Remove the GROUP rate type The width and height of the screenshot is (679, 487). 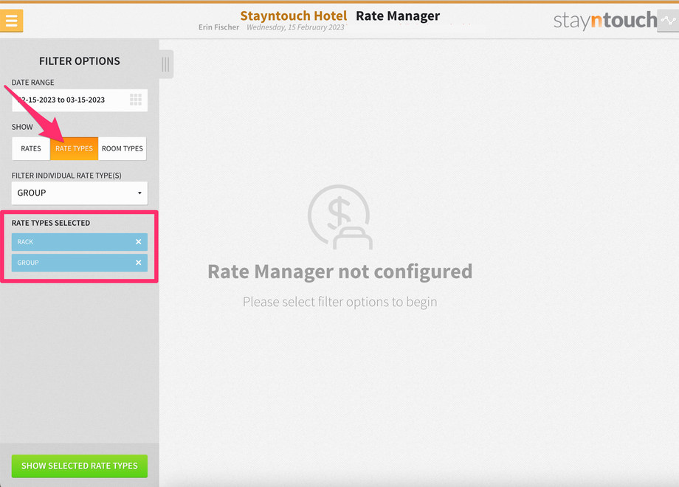pos(139,263)
